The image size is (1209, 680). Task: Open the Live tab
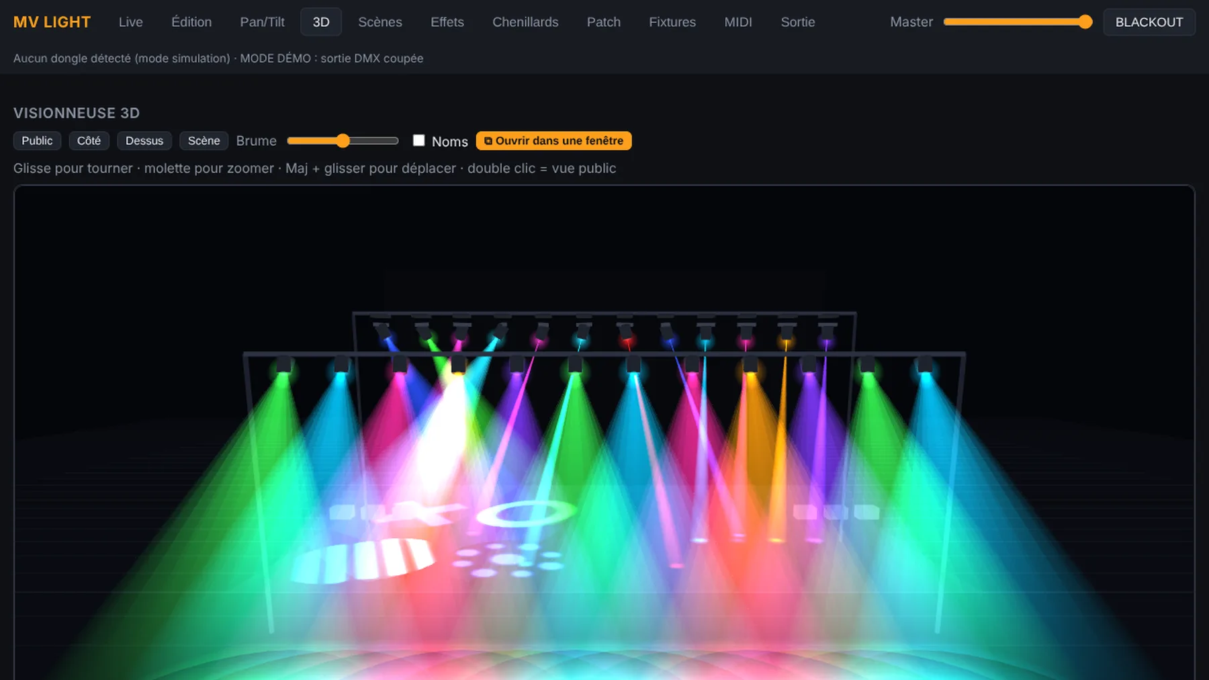click(x=130, y=22)
